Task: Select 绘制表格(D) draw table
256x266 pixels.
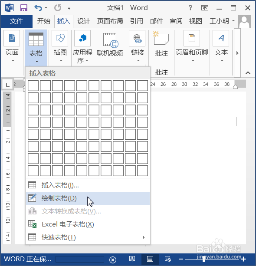Action: 88,198
